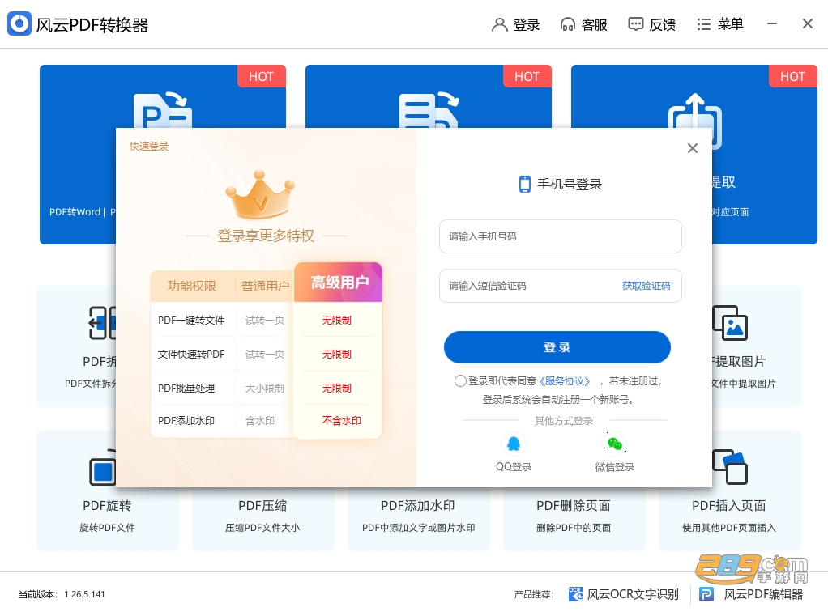828x616 pixels.
Task: Click the 风云OCR文字识别 icon
Action: coord(575,594)
